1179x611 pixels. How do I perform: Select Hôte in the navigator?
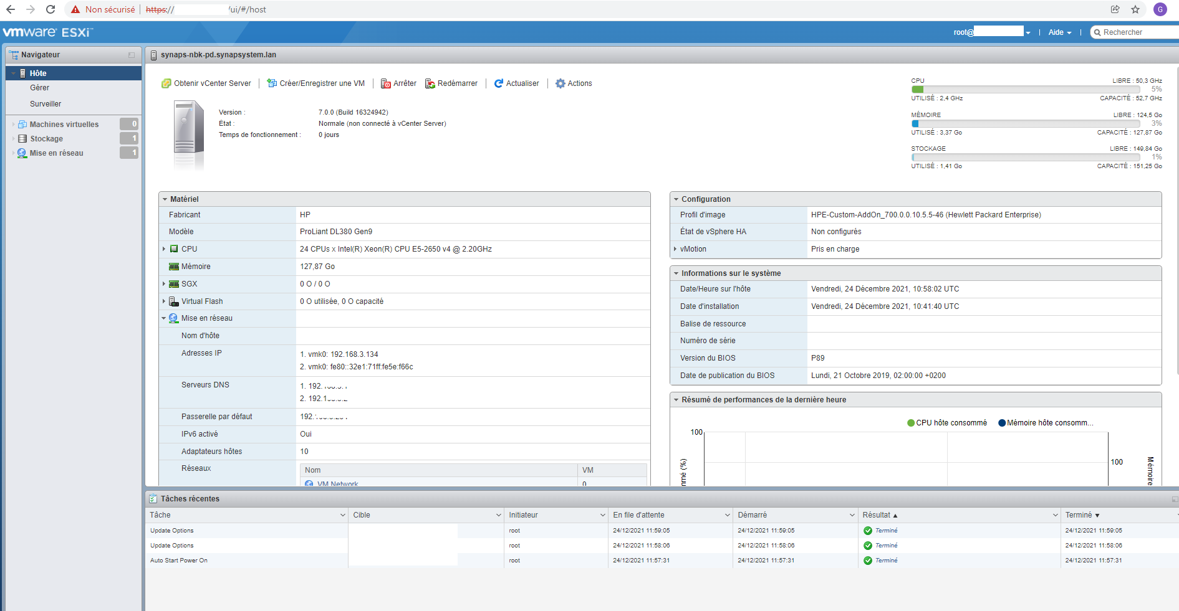coord(74,73)
